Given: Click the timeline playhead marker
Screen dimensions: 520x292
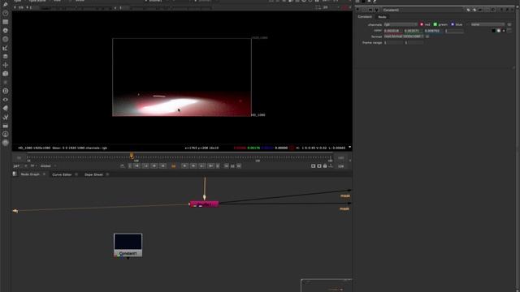Looking at the screenshot, I should (132, 156).
